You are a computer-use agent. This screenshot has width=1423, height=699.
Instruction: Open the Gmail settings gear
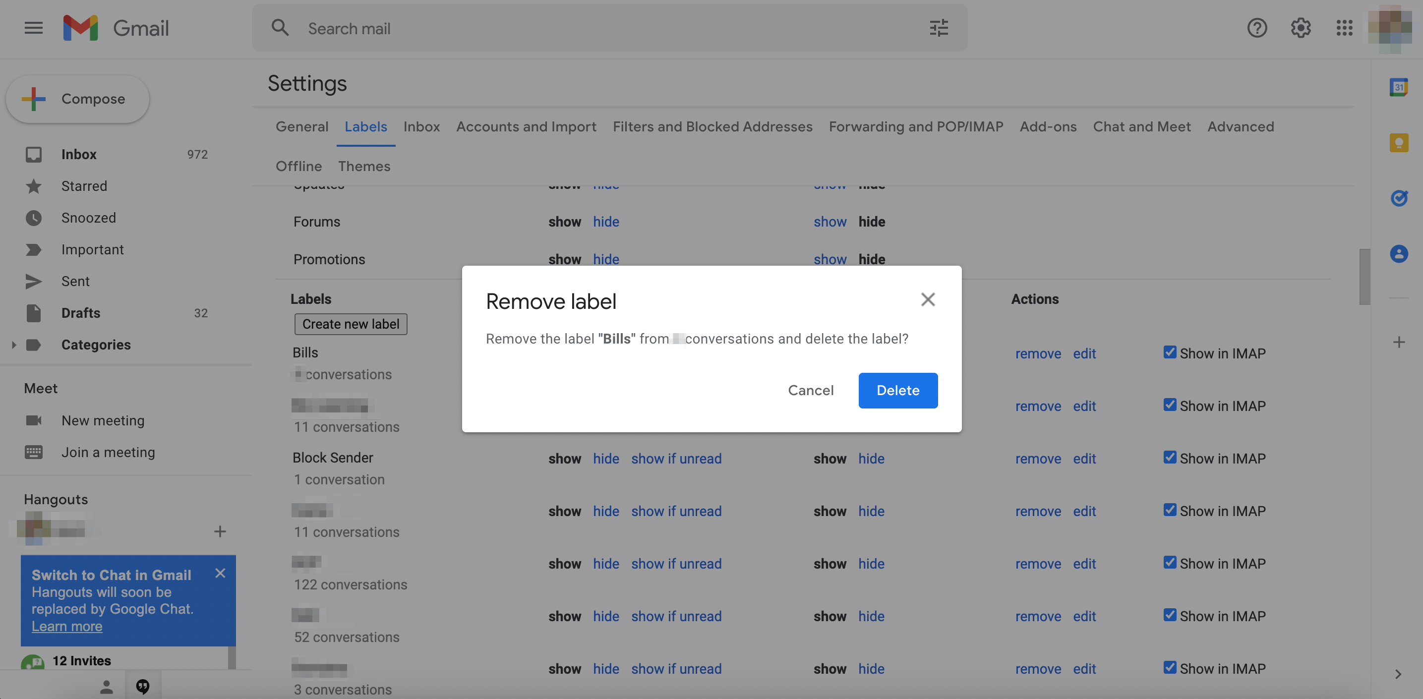[1301, 28]
